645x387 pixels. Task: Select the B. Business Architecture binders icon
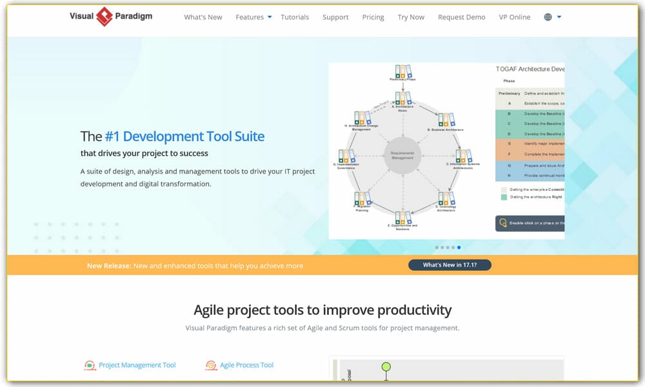[446, 119]
